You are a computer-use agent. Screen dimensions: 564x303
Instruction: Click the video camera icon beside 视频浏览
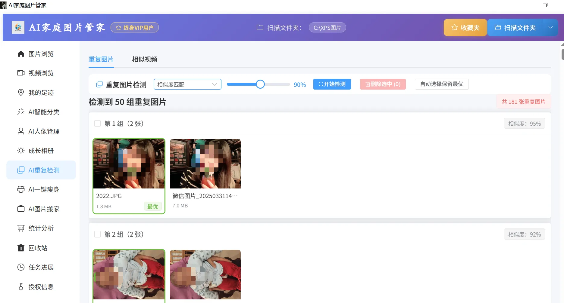(x=21, y=73)
